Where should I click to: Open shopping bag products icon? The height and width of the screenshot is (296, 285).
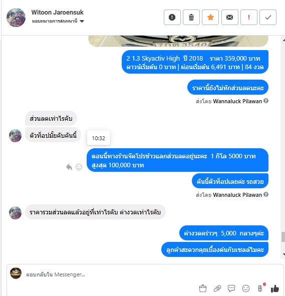(203, 288)
